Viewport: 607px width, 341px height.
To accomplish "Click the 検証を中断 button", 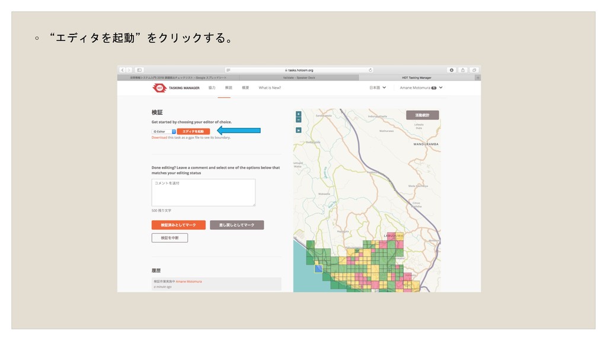I will pyautogui.click(x=170, y=238).
